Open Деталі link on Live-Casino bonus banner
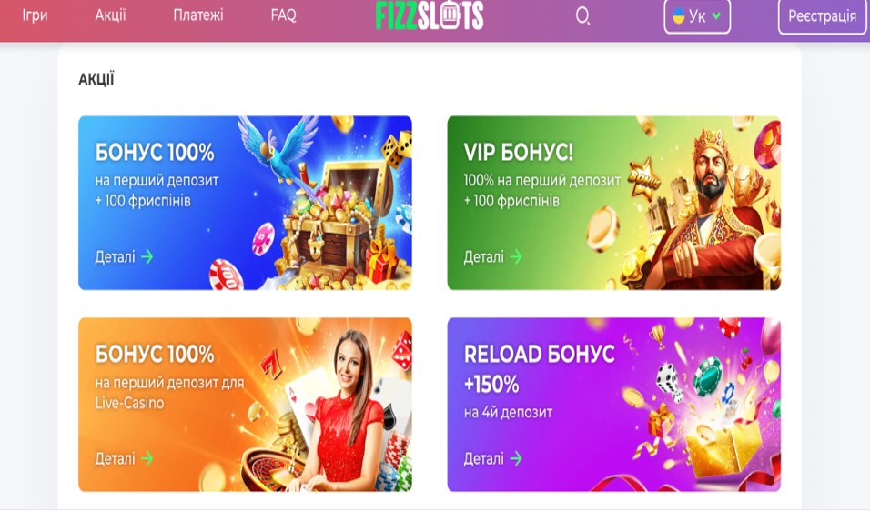Viewport: 870px width, 511px height. pos(115,458)
